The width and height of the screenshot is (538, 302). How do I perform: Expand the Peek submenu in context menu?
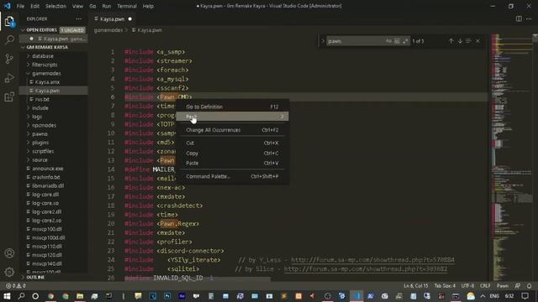pos(232,117)
